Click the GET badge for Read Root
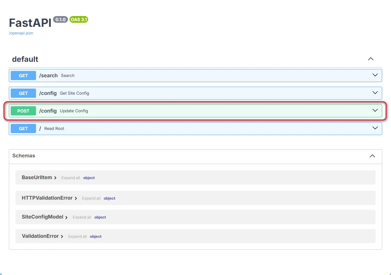391x275 pixels. tap(23, 129)
